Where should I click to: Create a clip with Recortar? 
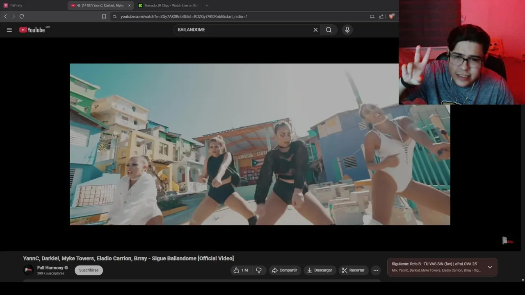(353, 270)
